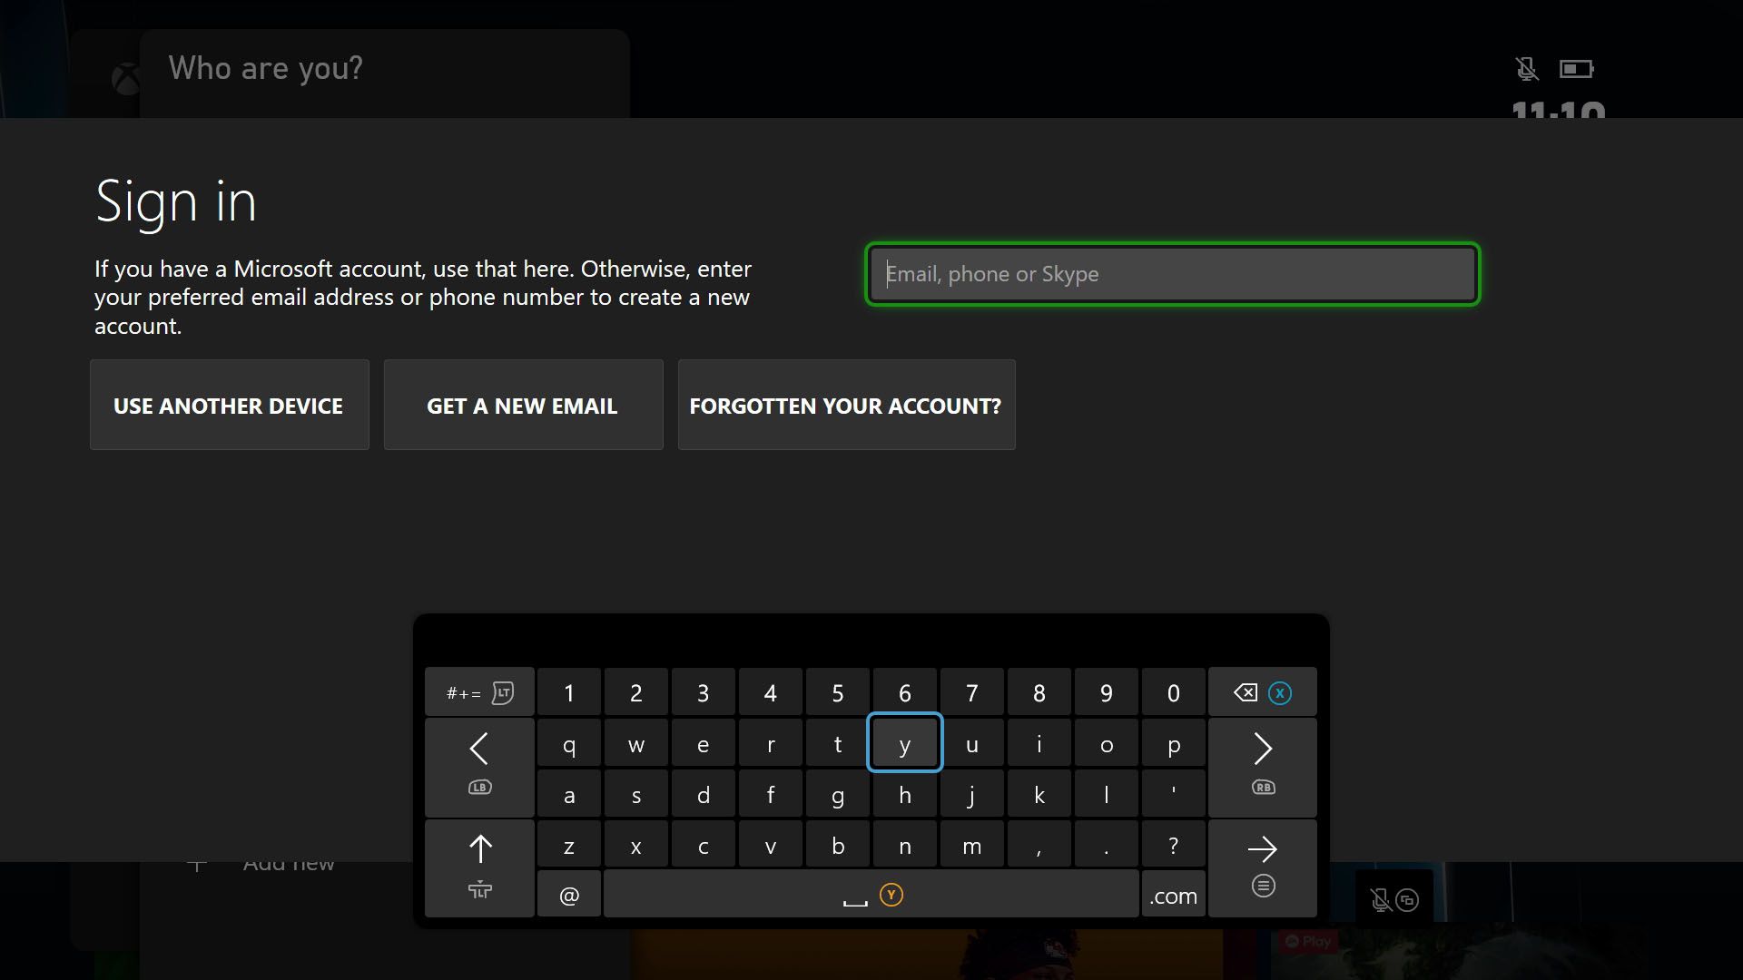
Task: Tap the x letter key
Action: (x=636, y=846)
